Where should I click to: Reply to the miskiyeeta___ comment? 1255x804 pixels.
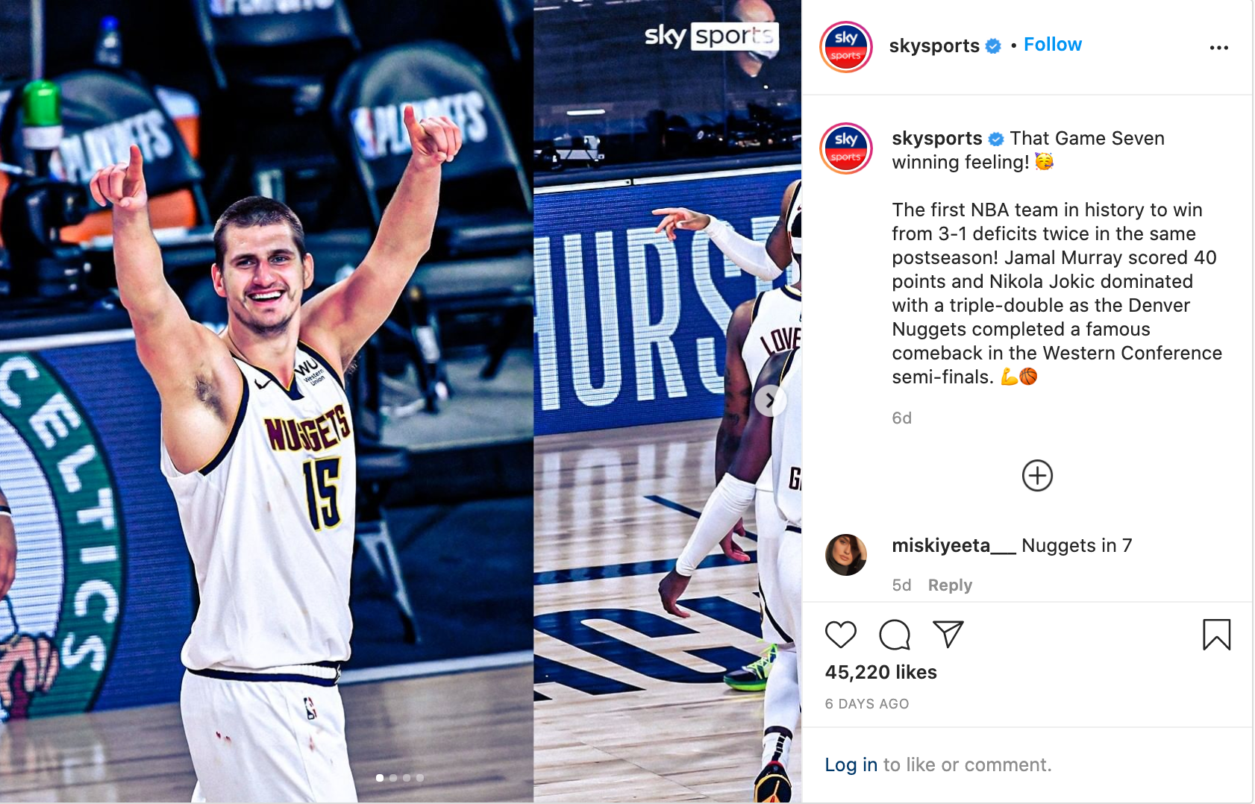tap(950, 585)
